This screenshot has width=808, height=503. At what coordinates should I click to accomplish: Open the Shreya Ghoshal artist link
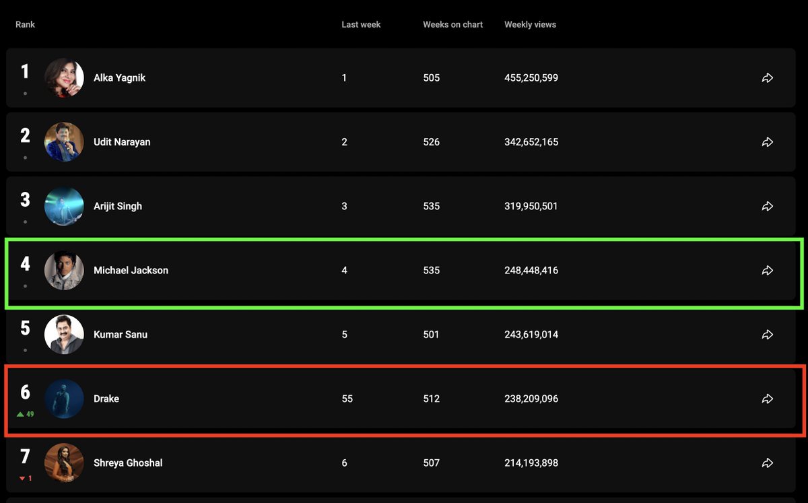click(128, 463)
